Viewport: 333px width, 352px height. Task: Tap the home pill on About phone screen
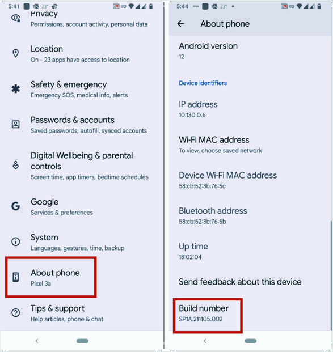tap(250, 341)
